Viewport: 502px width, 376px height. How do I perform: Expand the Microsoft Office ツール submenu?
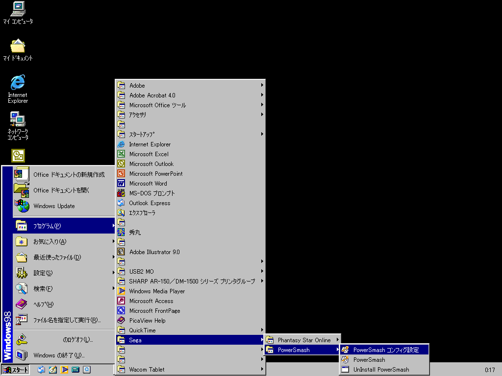tap(190, 105)
